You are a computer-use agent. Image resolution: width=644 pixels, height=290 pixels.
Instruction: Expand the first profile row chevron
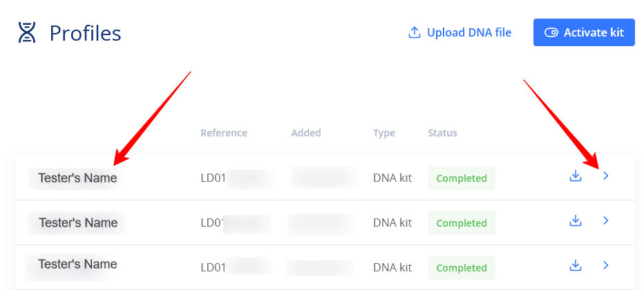pos(606,176)
